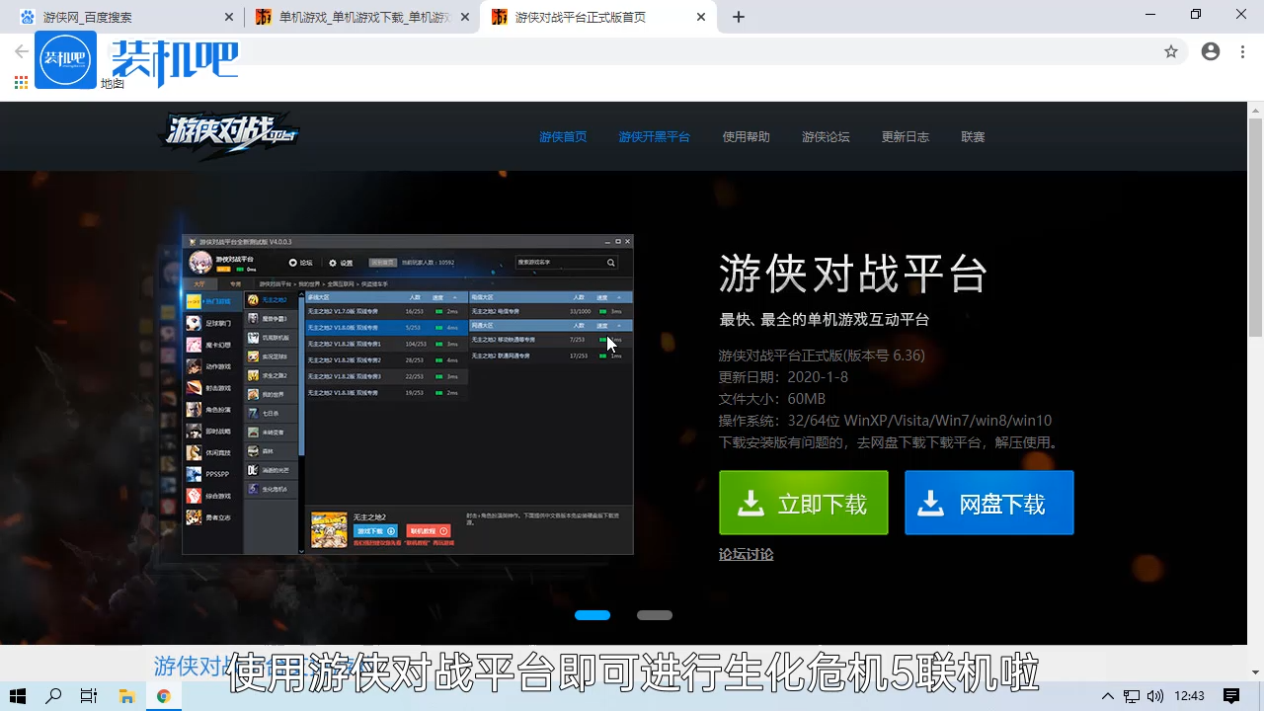Open the 论坛讨论 link
Screen dimensions: 1264x711
tap(746, 554)
